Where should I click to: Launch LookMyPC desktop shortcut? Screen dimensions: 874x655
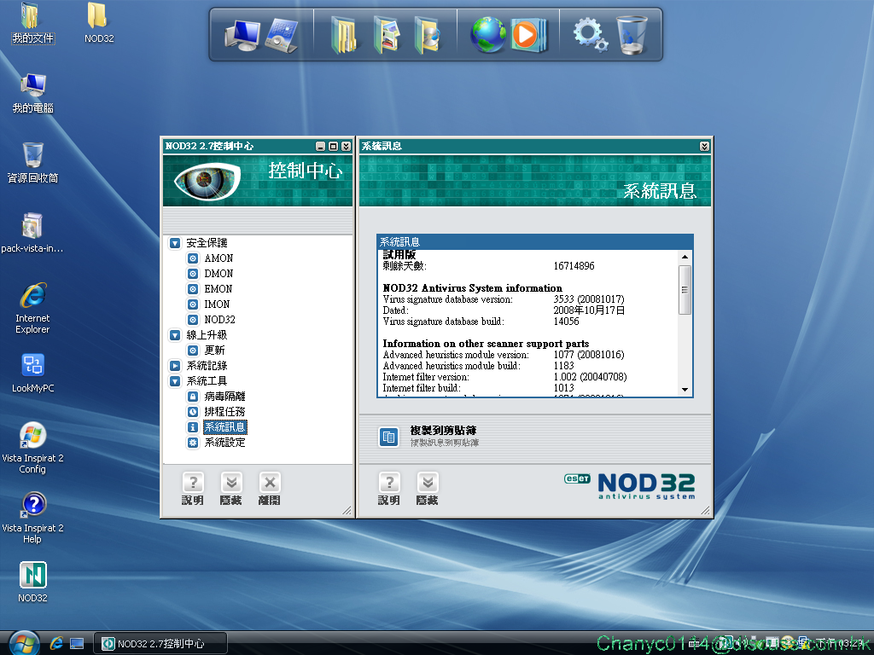[x=33, y=373]
